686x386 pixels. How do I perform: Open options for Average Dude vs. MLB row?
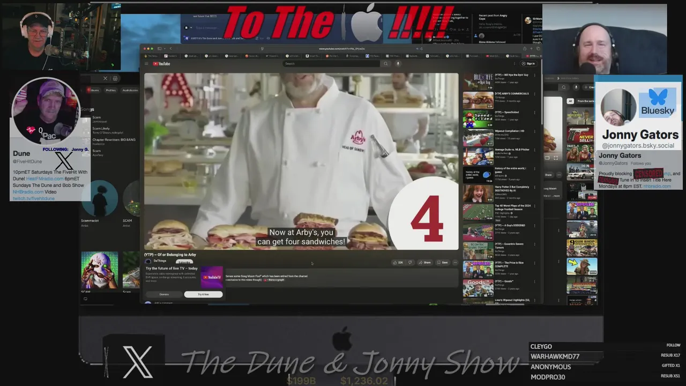[x=534, y=150]
